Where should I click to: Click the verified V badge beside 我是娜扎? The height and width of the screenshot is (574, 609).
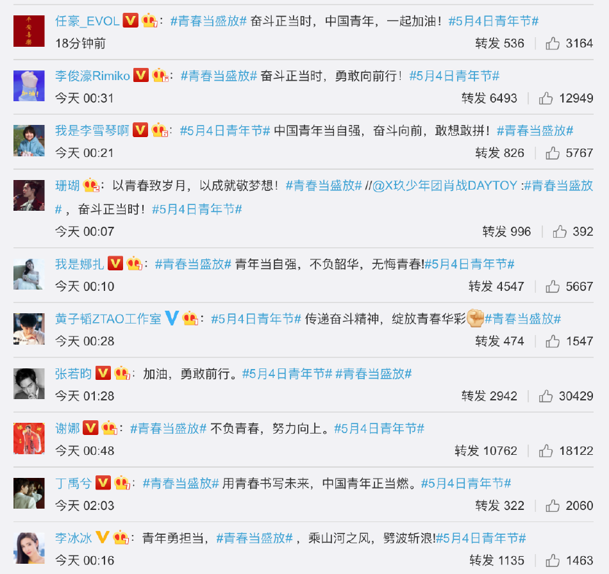pyautogui.click(x=115, y=263)
